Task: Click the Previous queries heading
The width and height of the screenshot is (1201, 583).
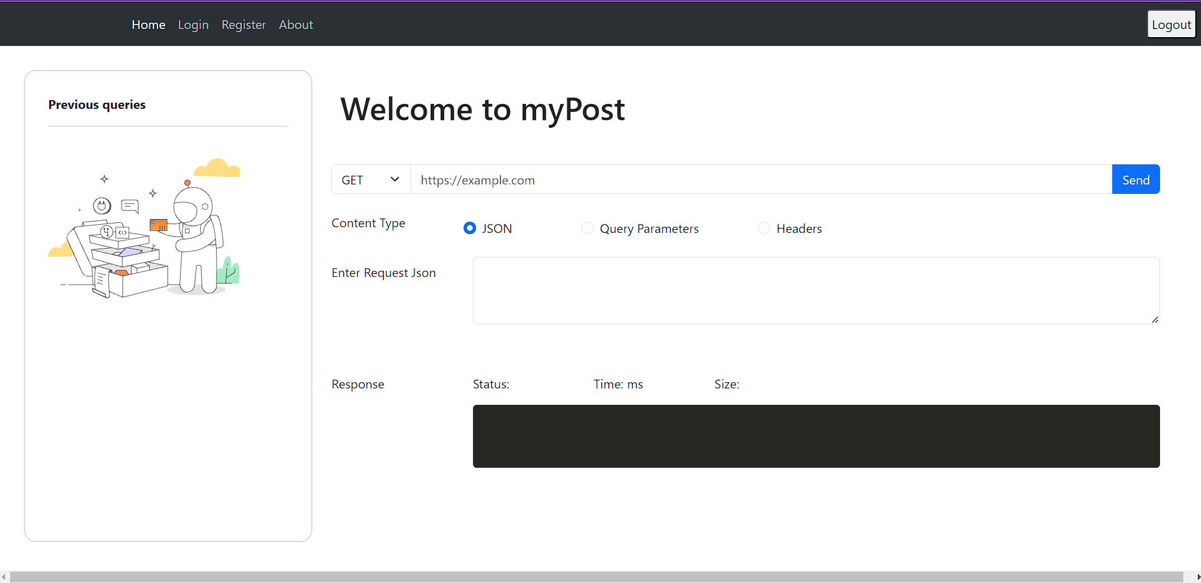Action: pos(97,105)
